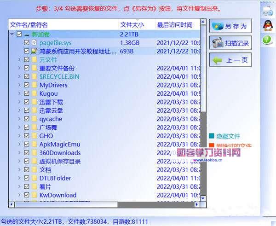Expand the 重要文件备份 folder

tap(19, 68)
